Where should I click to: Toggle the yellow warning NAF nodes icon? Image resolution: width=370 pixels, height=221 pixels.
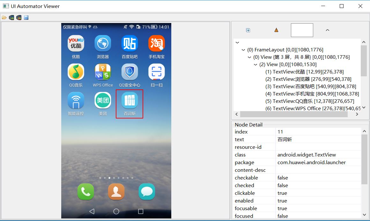coord(276,30)
